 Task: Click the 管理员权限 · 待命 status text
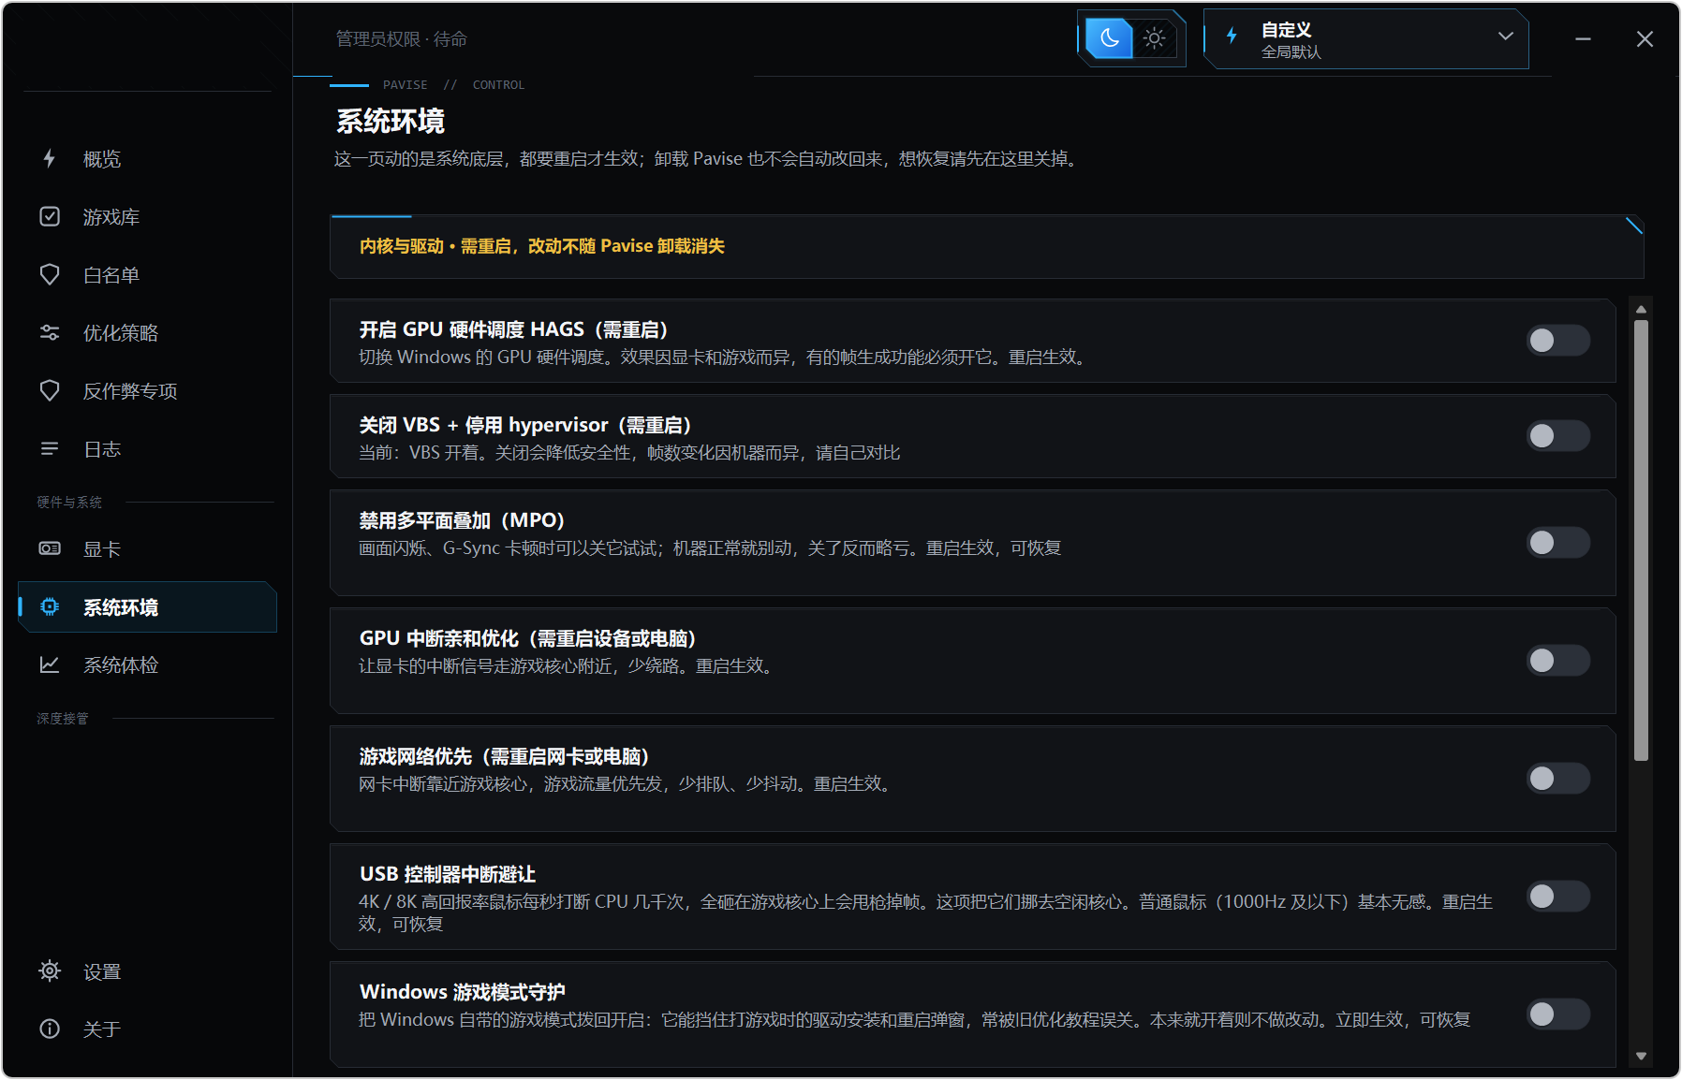point(402,39)
